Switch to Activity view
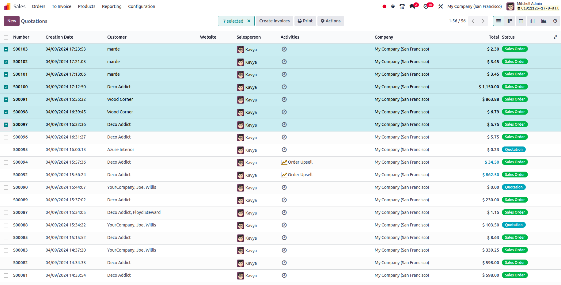Viewport: 561px width, 285px height. coord(555,21)
